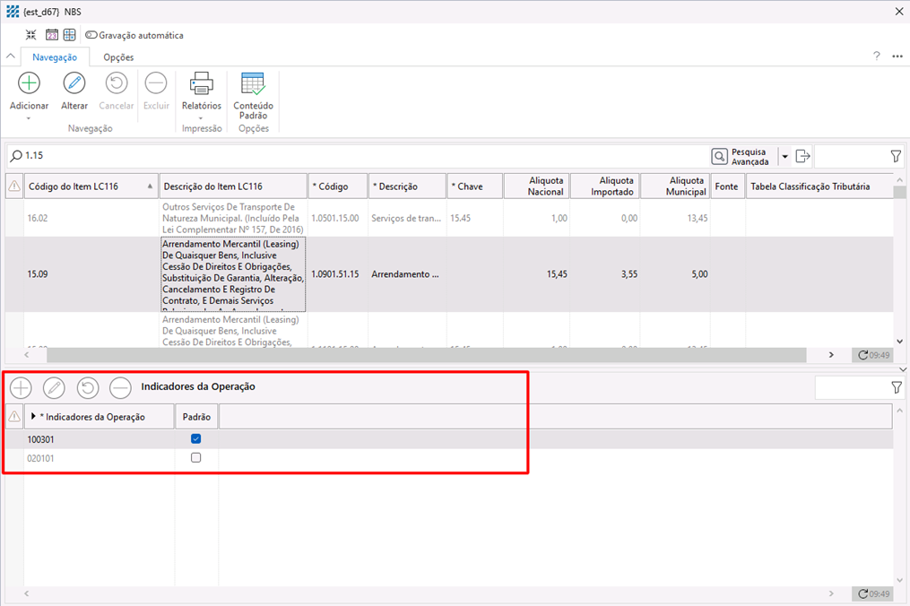Click the search field containing 1.15

pos(359,156)
